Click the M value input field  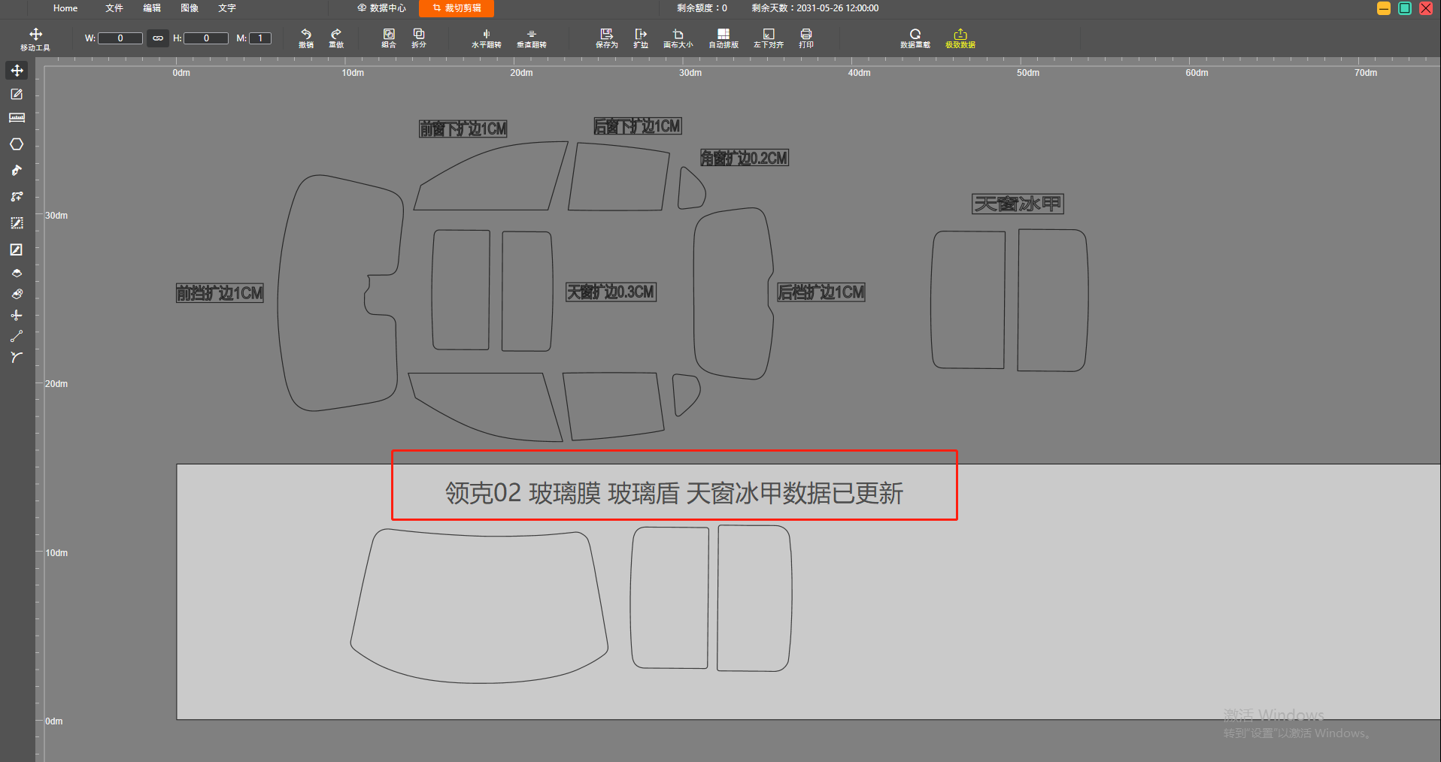click(260, 38)
